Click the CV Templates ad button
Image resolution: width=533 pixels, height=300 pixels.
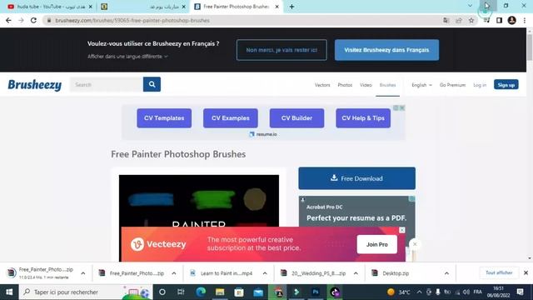[164, 118]
